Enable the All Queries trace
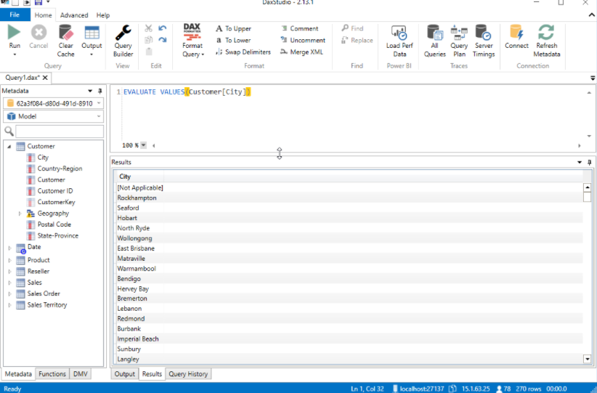Image resolution: width=597 pixels, height=393 pixels. click(435, 41)
